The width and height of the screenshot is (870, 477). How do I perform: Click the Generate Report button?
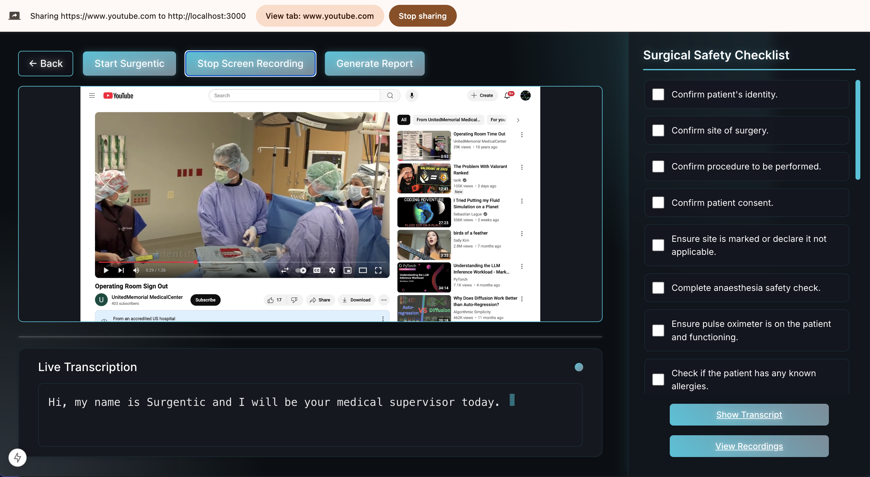(374, 64)
